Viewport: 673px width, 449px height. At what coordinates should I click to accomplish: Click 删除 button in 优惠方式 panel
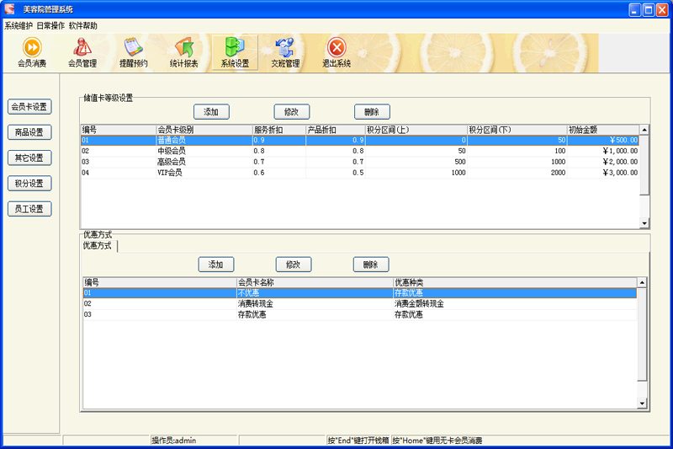click(370, 265)
